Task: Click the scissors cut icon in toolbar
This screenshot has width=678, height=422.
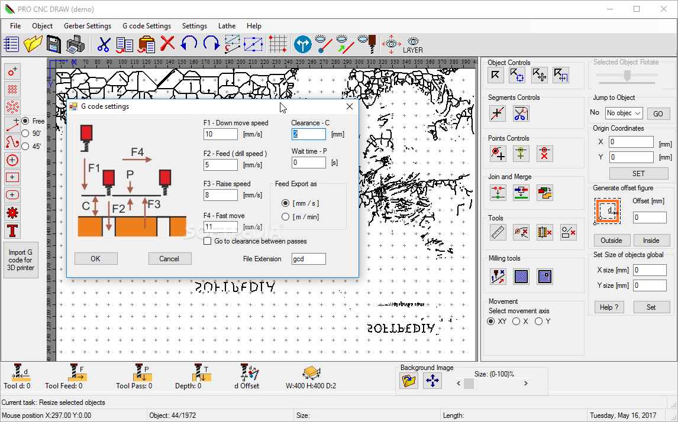Action: coord(104,44)
